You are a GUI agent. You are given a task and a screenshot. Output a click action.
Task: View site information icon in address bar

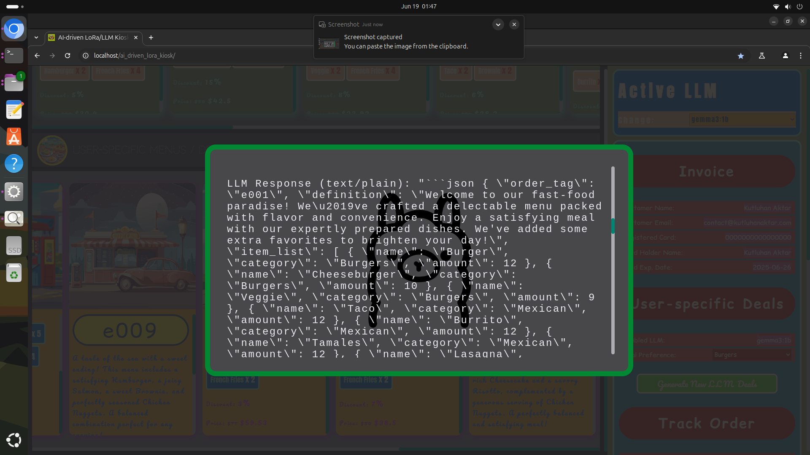86,56
